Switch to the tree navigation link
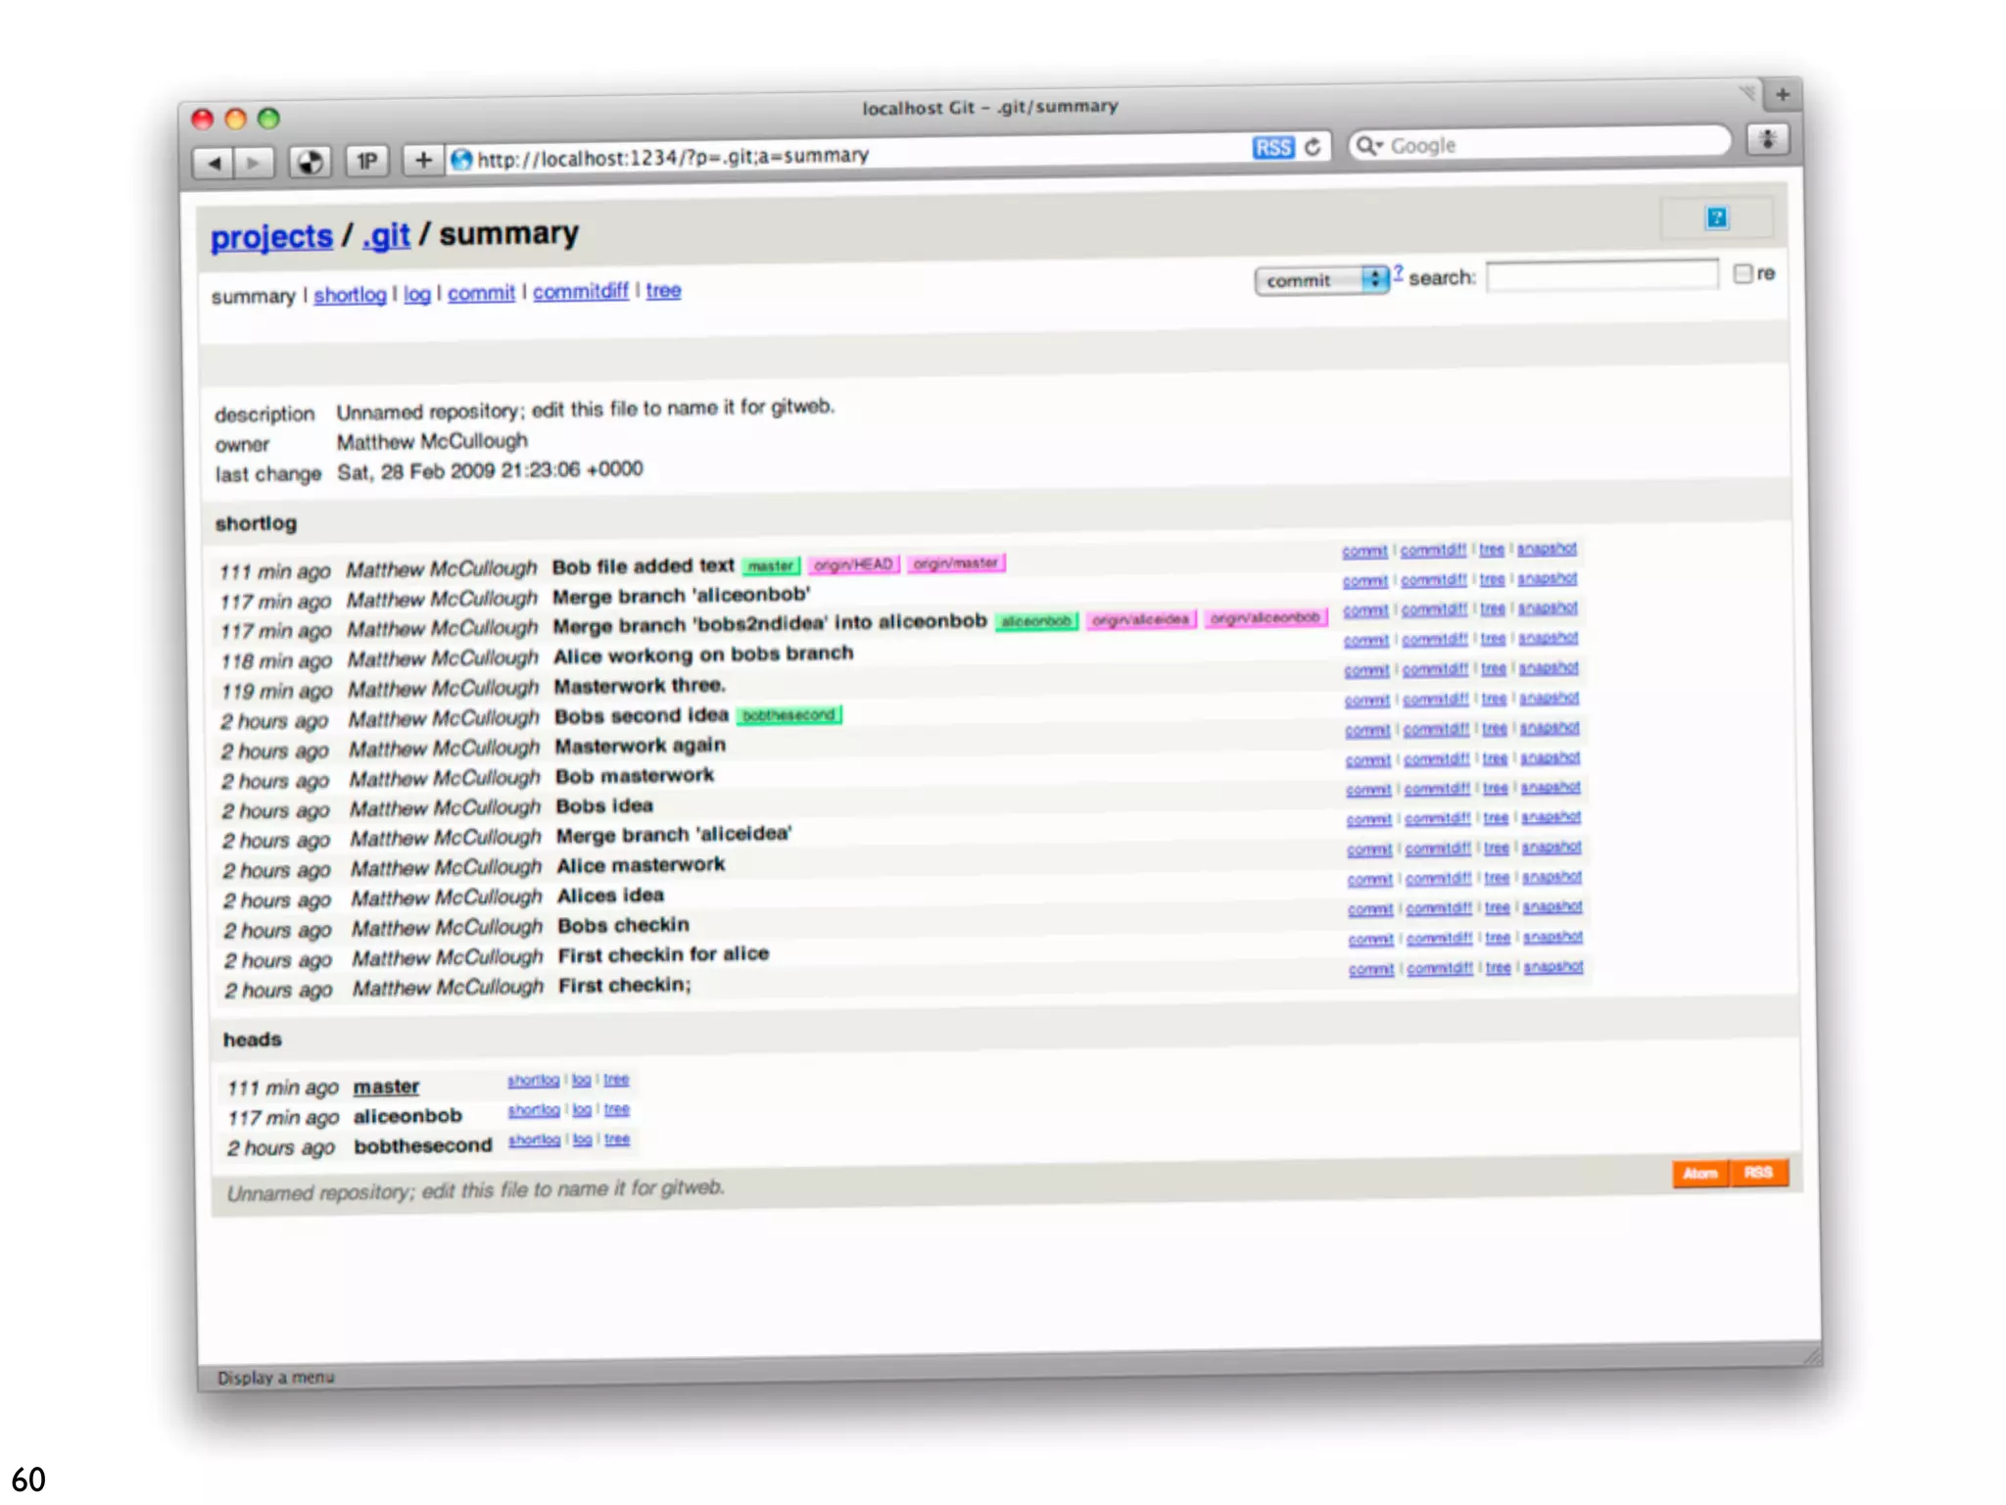2006x1505 pixels. pyautogui.click(x=663, y=290)
